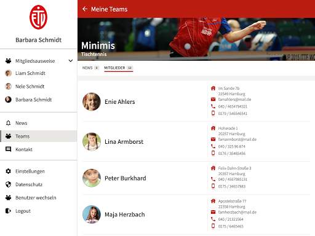315x236 pixels.
Task: Open the Teams menu item in the sidebar
Action: pyautogui.click(x=39, y=136)
